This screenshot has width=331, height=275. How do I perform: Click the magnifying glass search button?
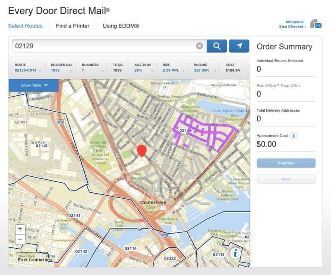(x=217, y=46)
